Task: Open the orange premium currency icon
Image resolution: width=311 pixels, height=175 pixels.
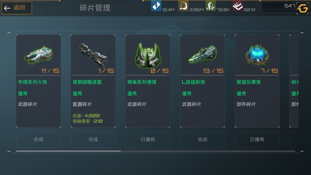Action: (302, 8)
